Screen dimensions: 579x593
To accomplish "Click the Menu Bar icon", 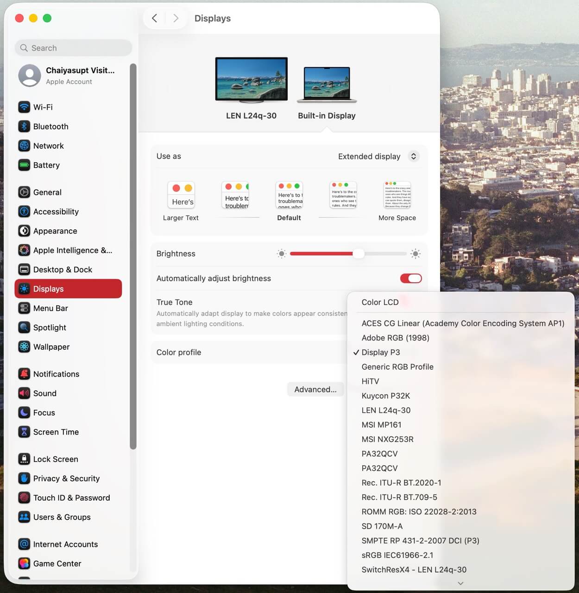I will tap(24, 308).
